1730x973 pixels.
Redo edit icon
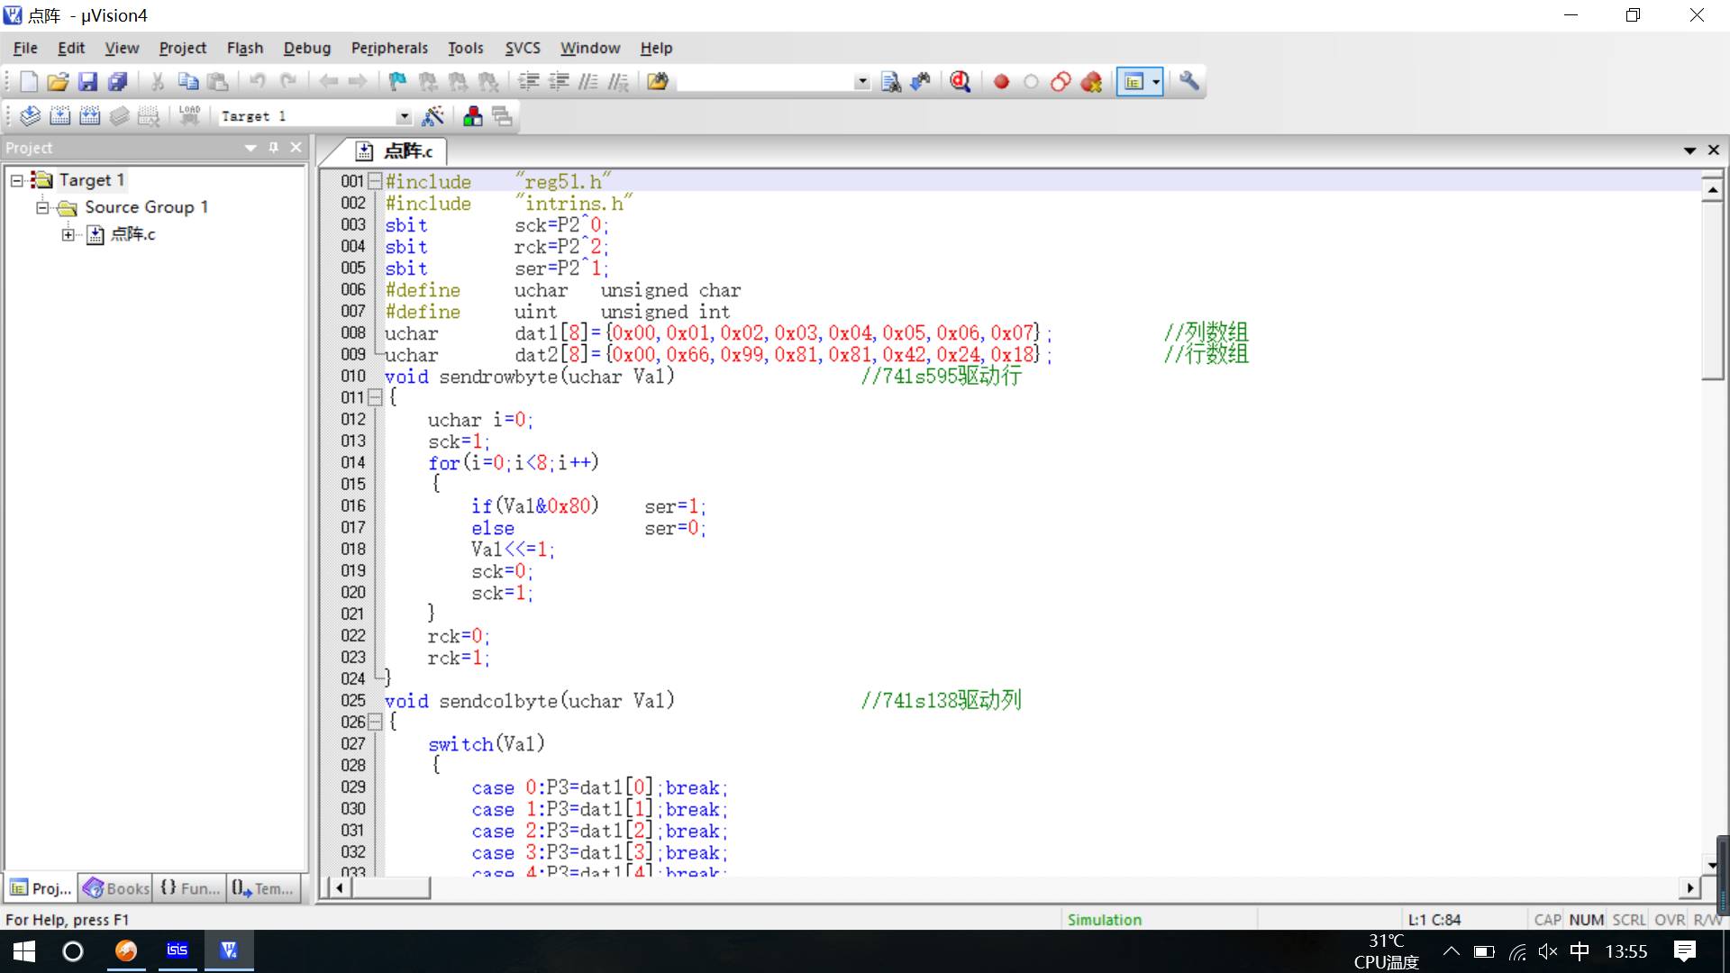tap(287, 82)
